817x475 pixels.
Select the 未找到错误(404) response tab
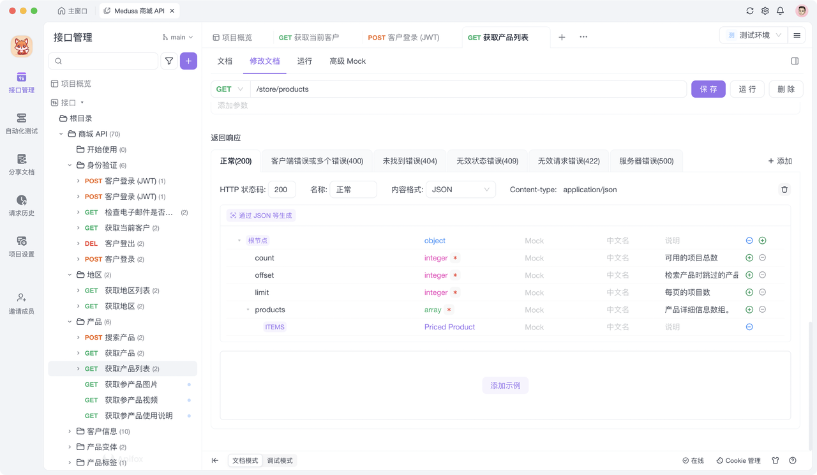point(410,161)
